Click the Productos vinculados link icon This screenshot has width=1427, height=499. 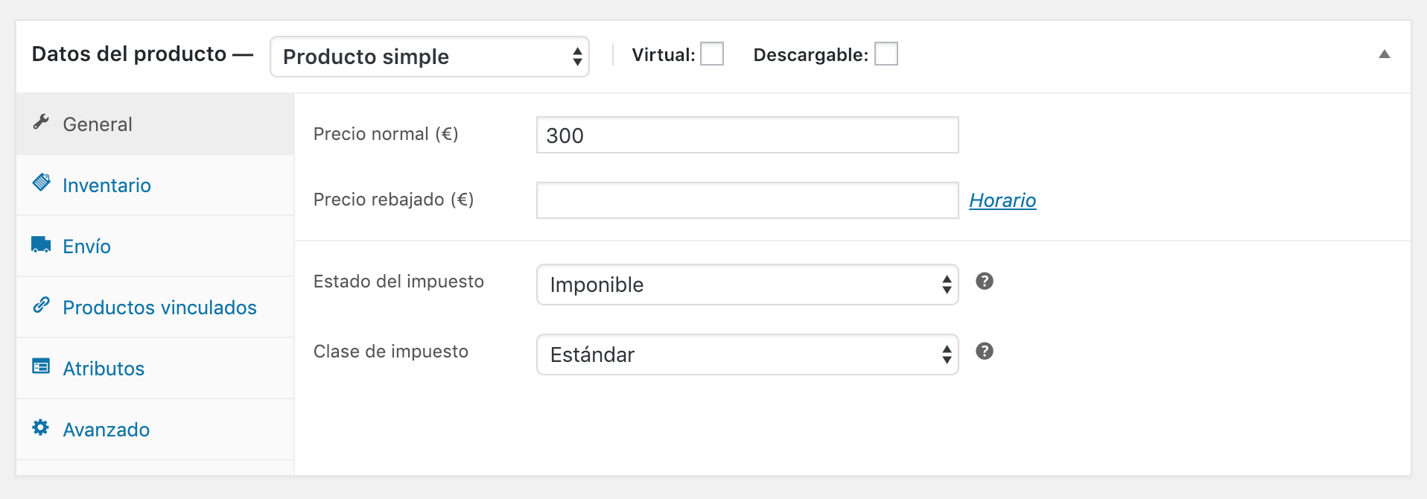click(x=41, y=305)
